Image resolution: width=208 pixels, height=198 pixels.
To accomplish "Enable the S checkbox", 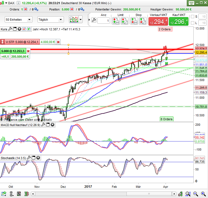I will pos(193,17).
